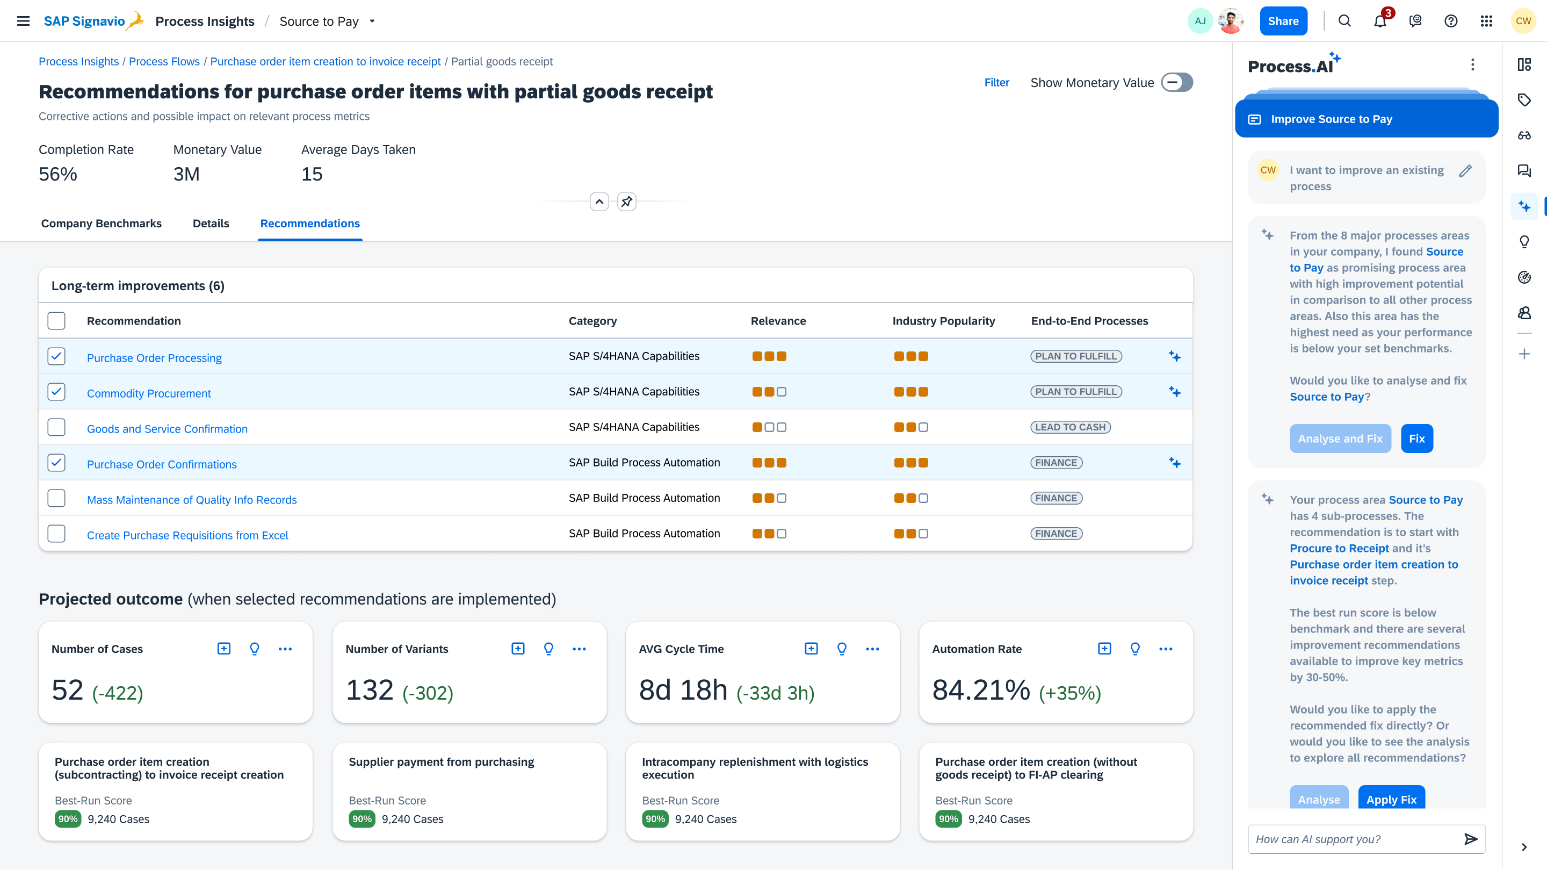Screen dimensions: 1547x870
Task: Open the comments icon in side rail
Action: 1523,171
